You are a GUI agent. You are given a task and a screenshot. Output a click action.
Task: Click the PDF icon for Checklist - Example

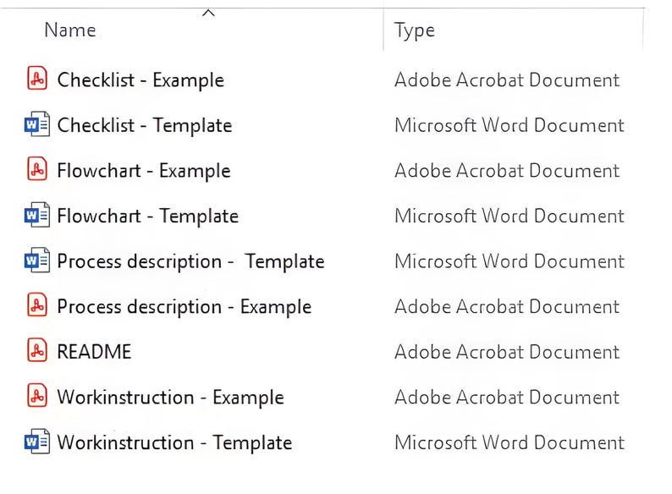coord(37,79)
